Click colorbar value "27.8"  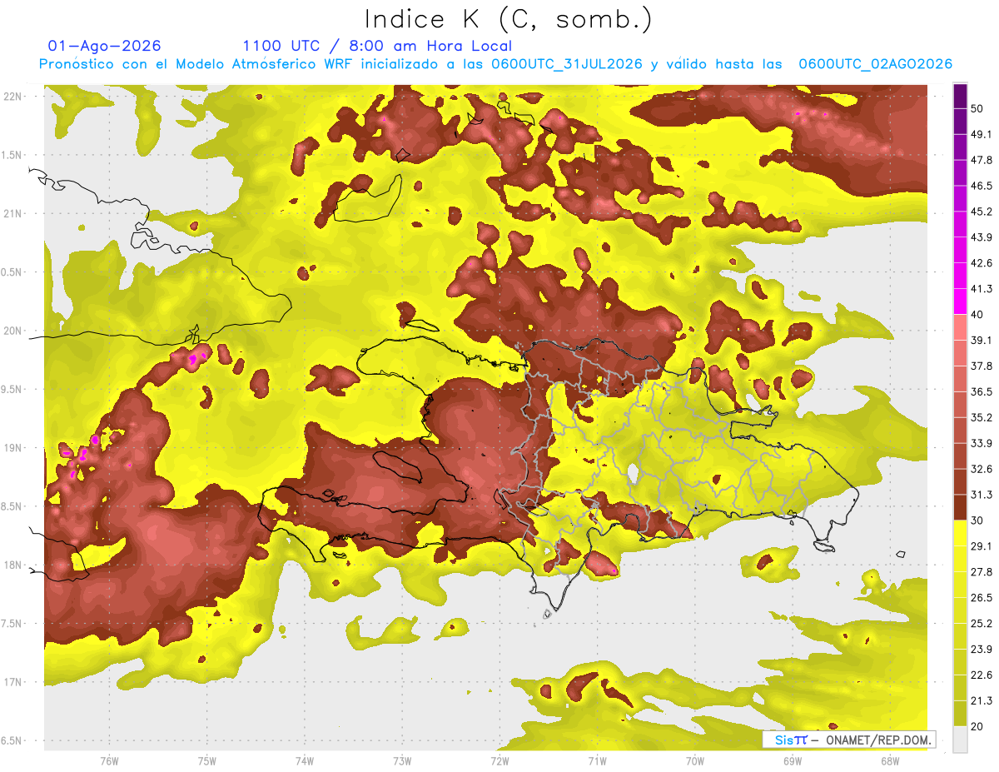click(x=981, y=572)
